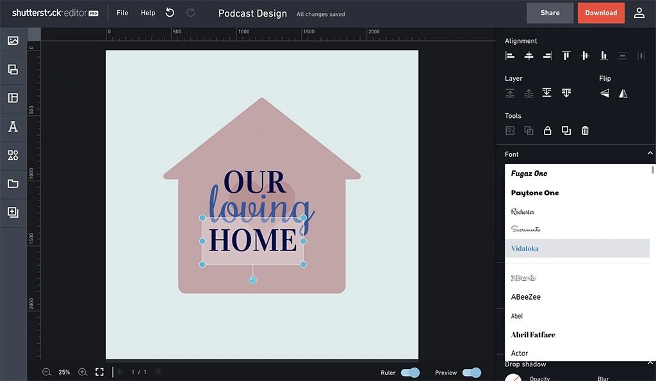Viewport: 656px width, 381px height.
Task: Click the fullscreen canvas icon
Action: pos(99,371)
